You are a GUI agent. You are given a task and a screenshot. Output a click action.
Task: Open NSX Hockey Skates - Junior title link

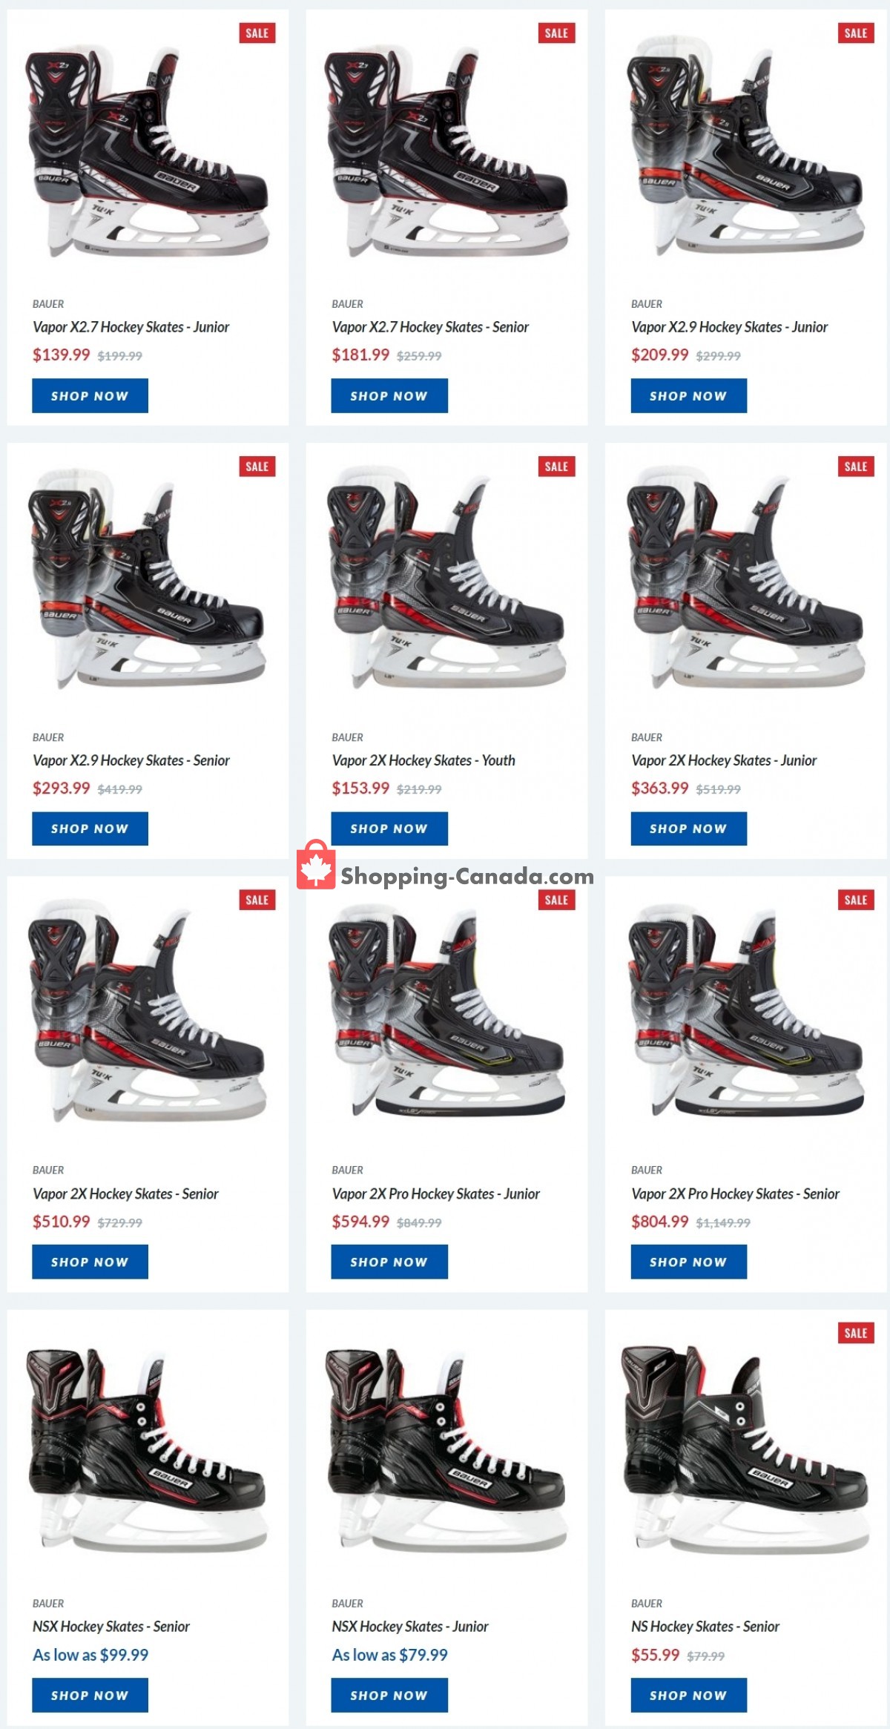click(x=410, y=1627)
